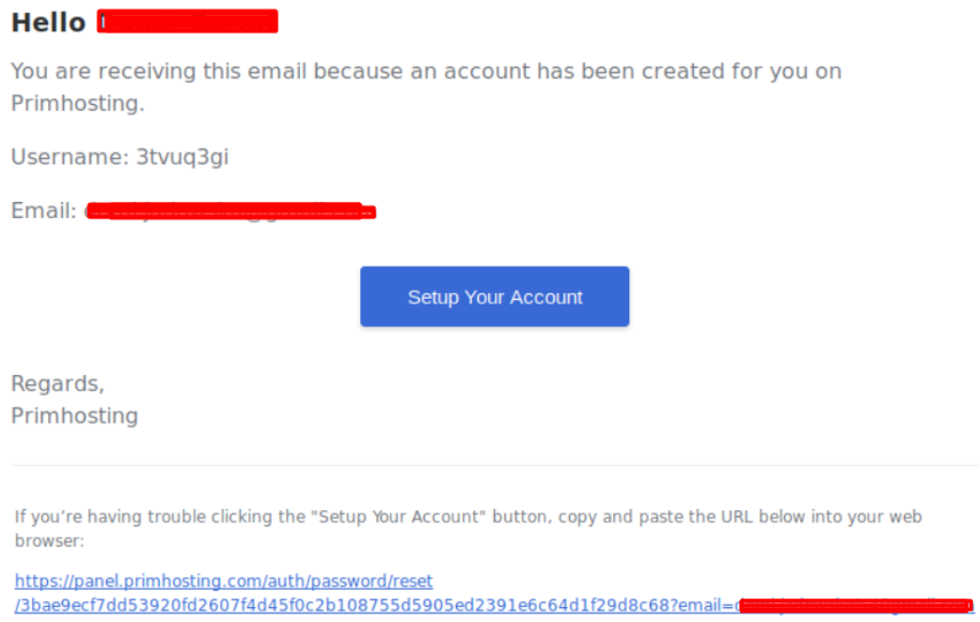
Task: Click the username value 3tvuq3gi
Action: (182, 157)
